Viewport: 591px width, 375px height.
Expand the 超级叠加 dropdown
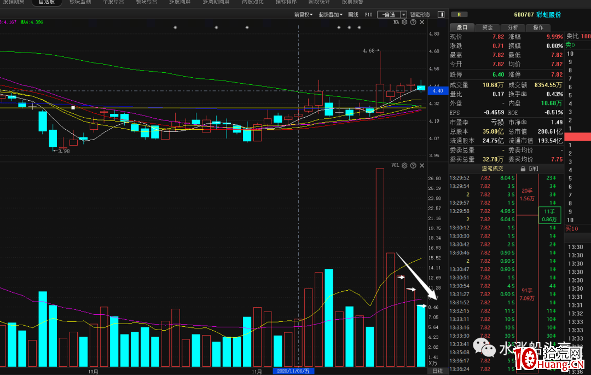(x=331, y=15)
